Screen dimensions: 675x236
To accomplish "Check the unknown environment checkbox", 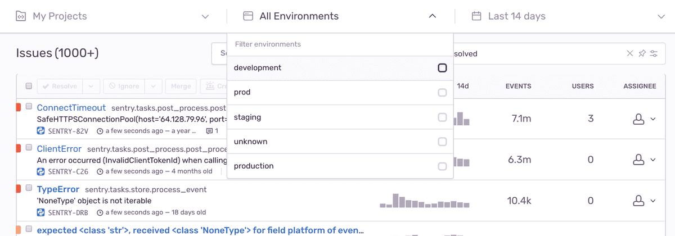I will [442, 142].
